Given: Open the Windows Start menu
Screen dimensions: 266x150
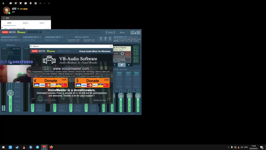Looking at the screenshot, I should [x=3, y=147].
